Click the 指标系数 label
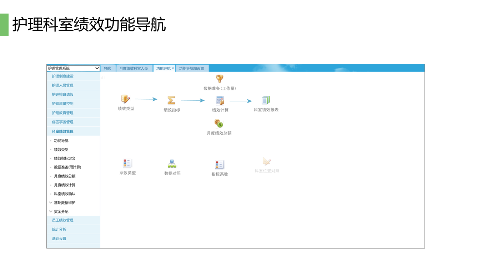 [x=220, y=174]
